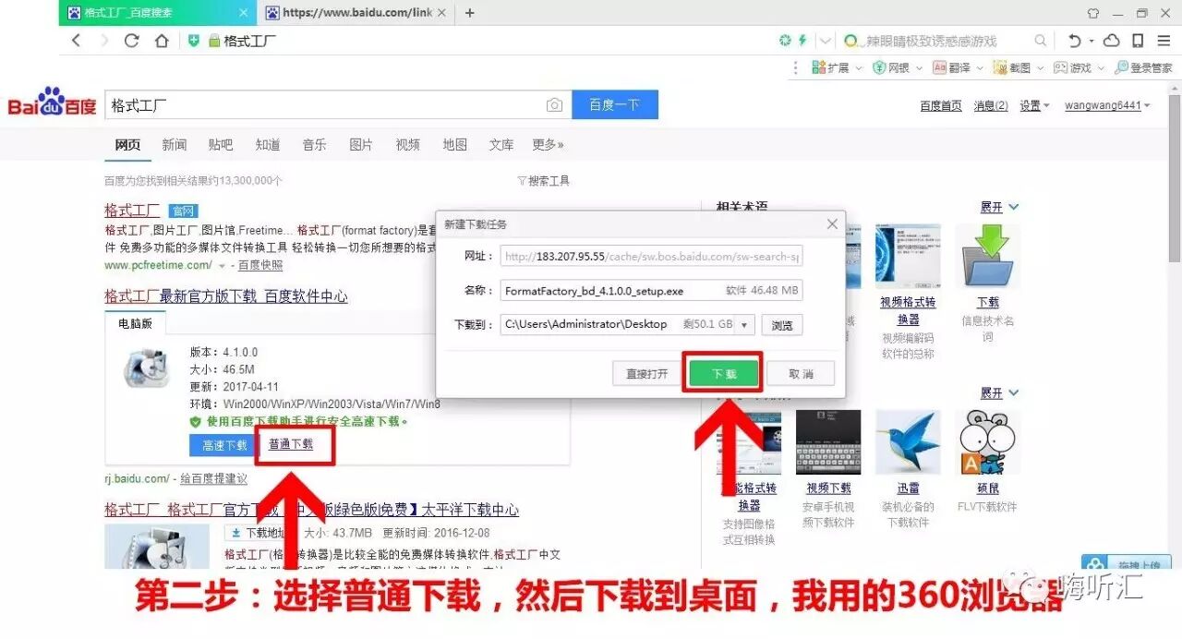The image size is (1182, 639).
Task: Select the 知道 search tab
Action: tap(268, 145)
